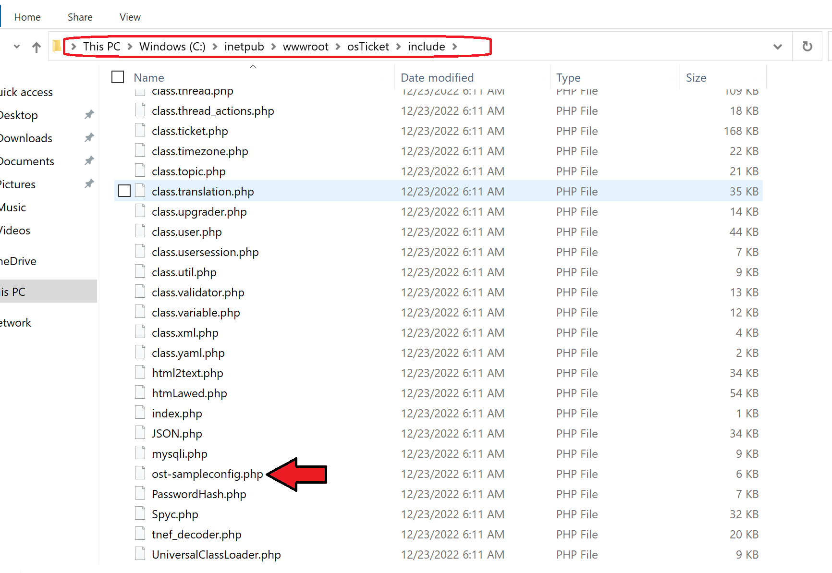
Task: Click file icon of JSON.php
Action: pyautogui.click(x=140, y=433)
